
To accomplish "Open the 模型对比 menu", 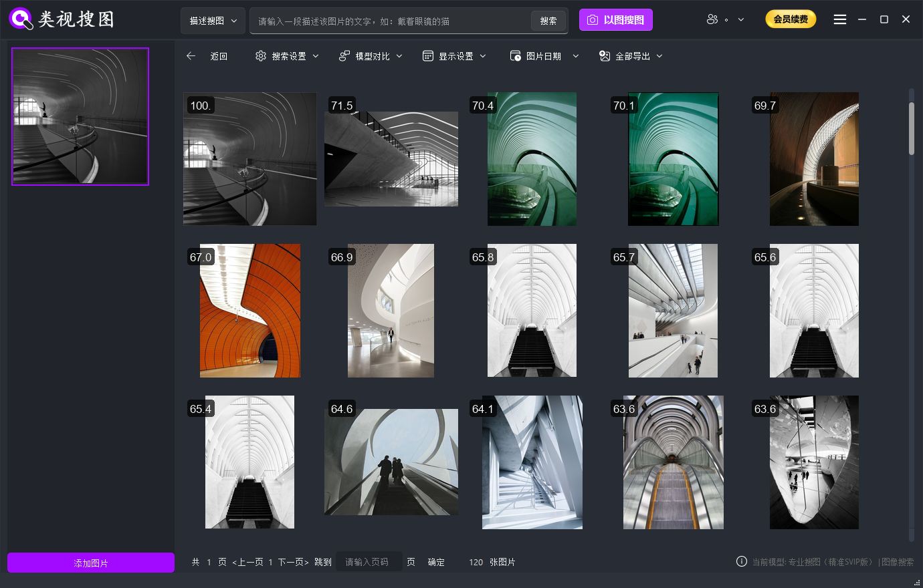I will [x=373, y=56].
